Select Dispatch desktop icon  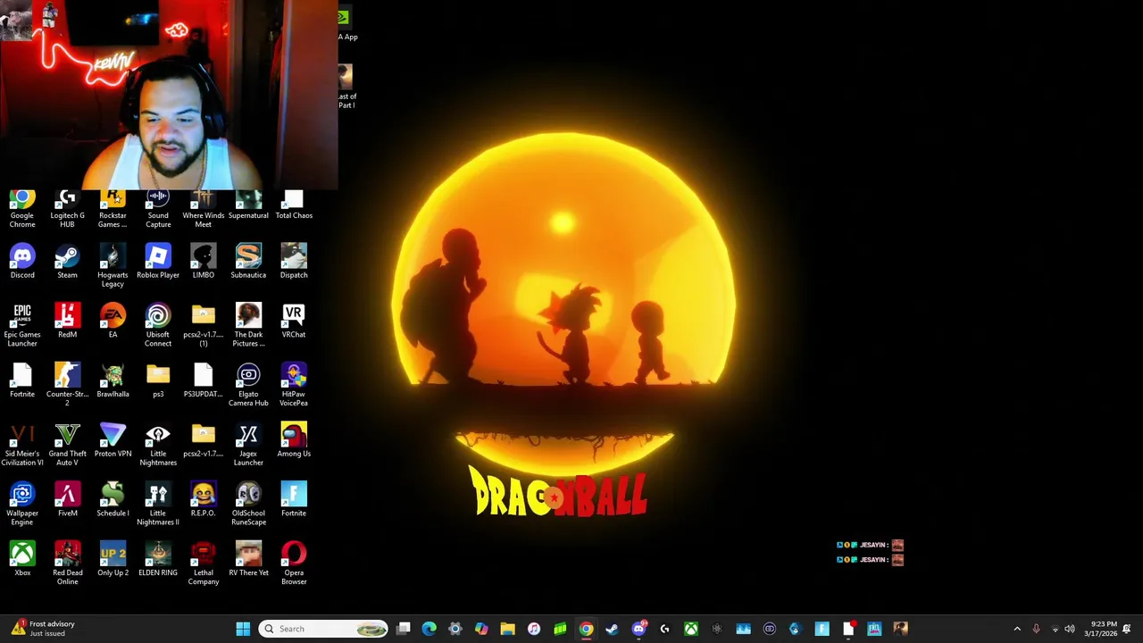pyautogui.click(x=294, y=261)
